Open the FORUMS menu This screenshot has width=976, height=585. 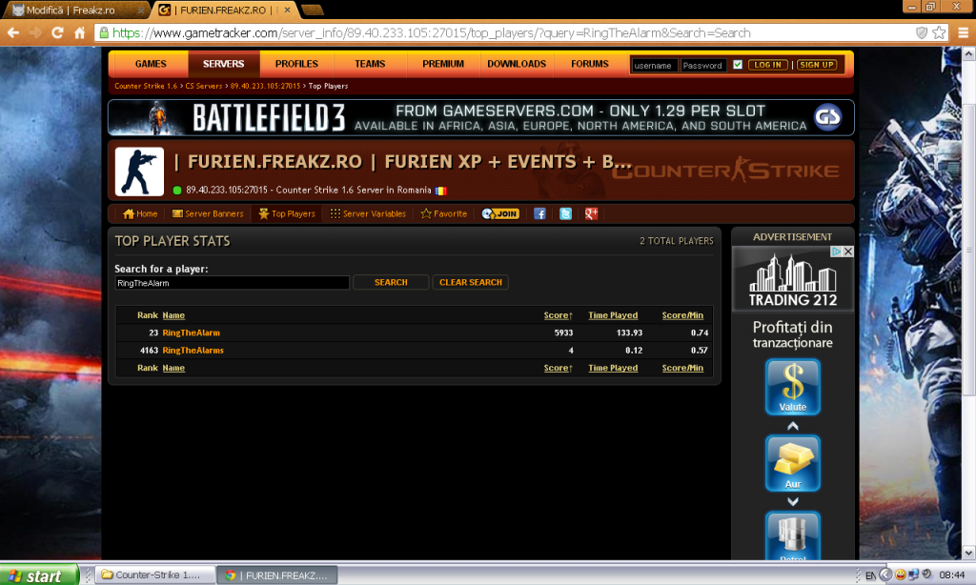click(589, 64)
